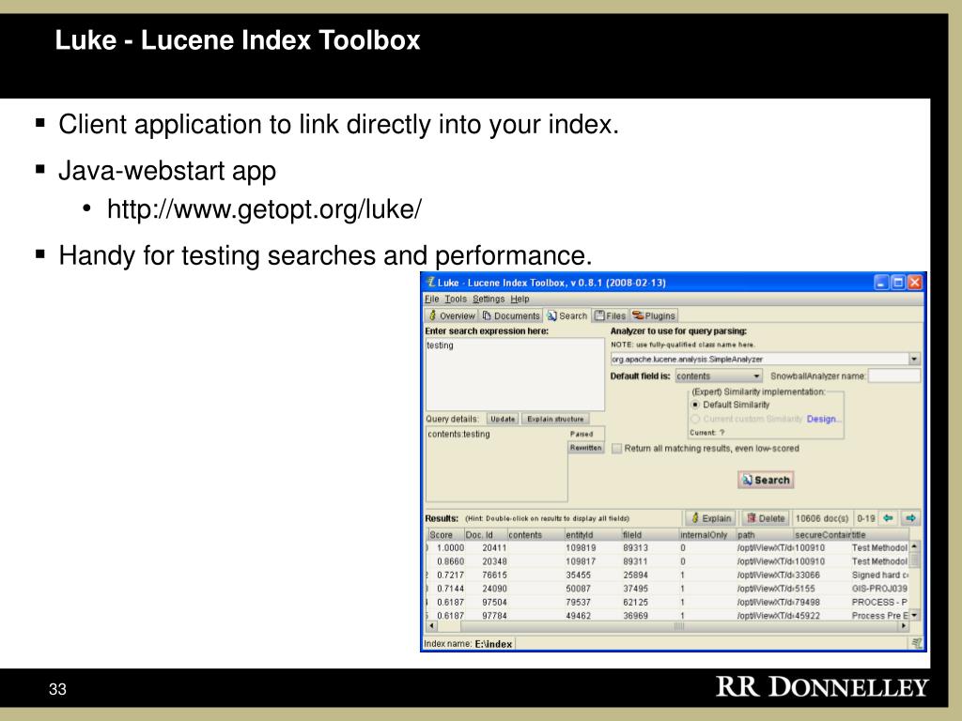Click the Explain structure button
The height and width of the screenshot is (721, 962).
pyautogui.click(x=555, y=419)
